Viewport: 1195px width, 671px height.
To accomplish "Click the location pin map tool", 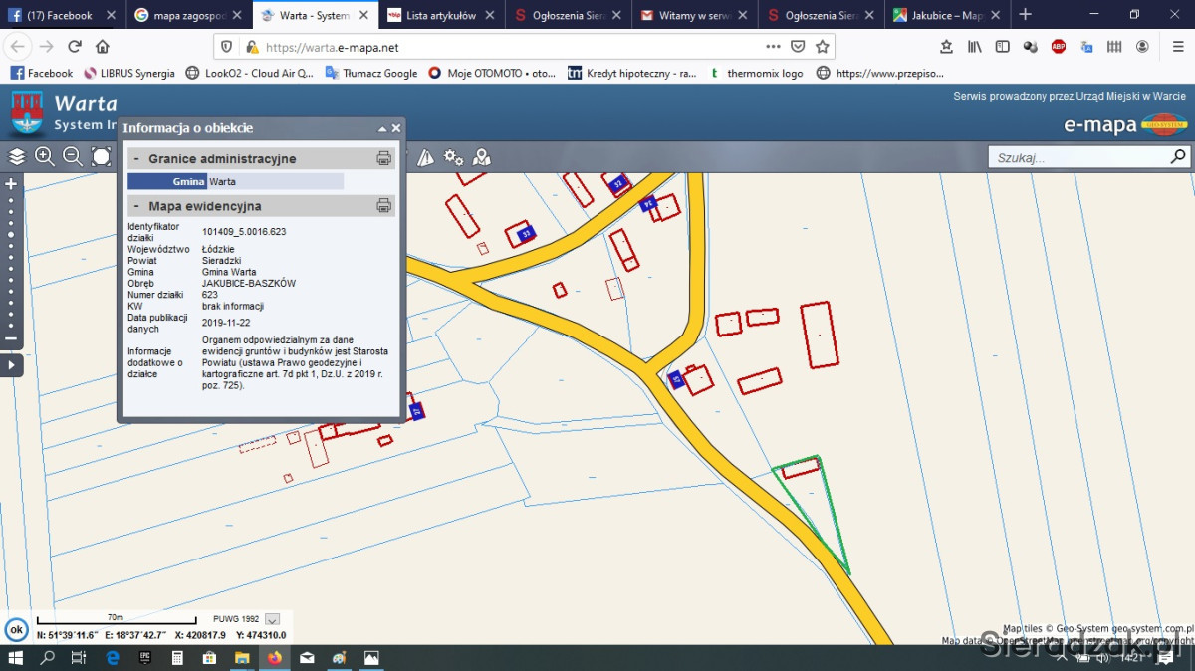I will coord(482,157).
